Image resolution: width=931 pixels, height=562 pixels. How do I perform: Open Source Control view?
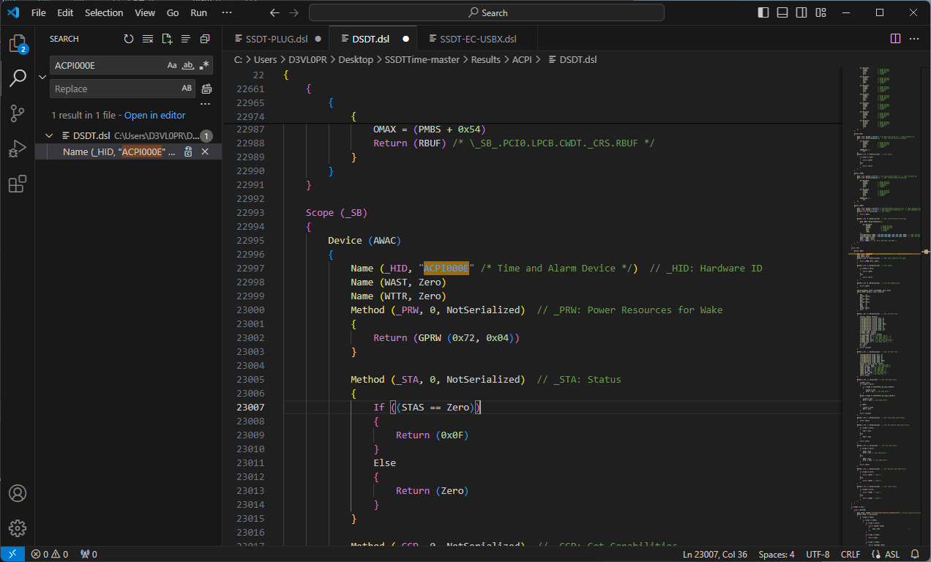click(x=18, y=113)
